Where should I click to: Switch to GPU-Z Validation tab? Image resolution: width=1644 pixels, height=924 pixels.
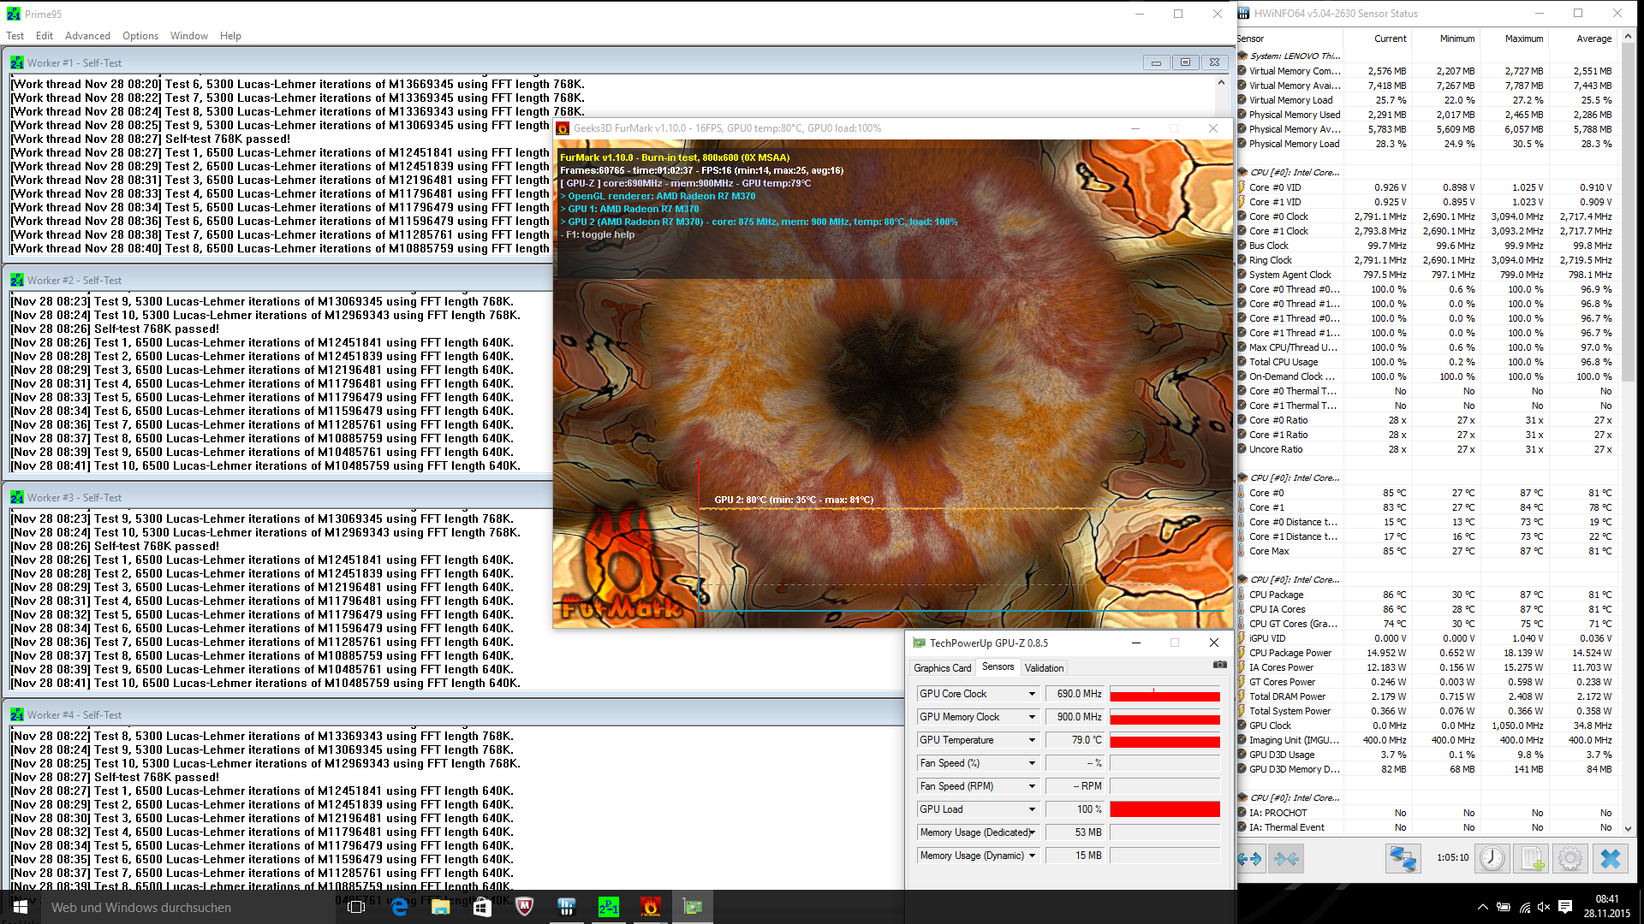(1044, 668)
